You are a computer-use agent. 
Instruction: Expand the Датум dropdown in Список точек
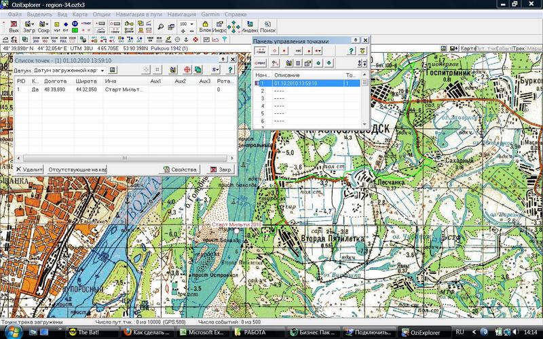102,71
